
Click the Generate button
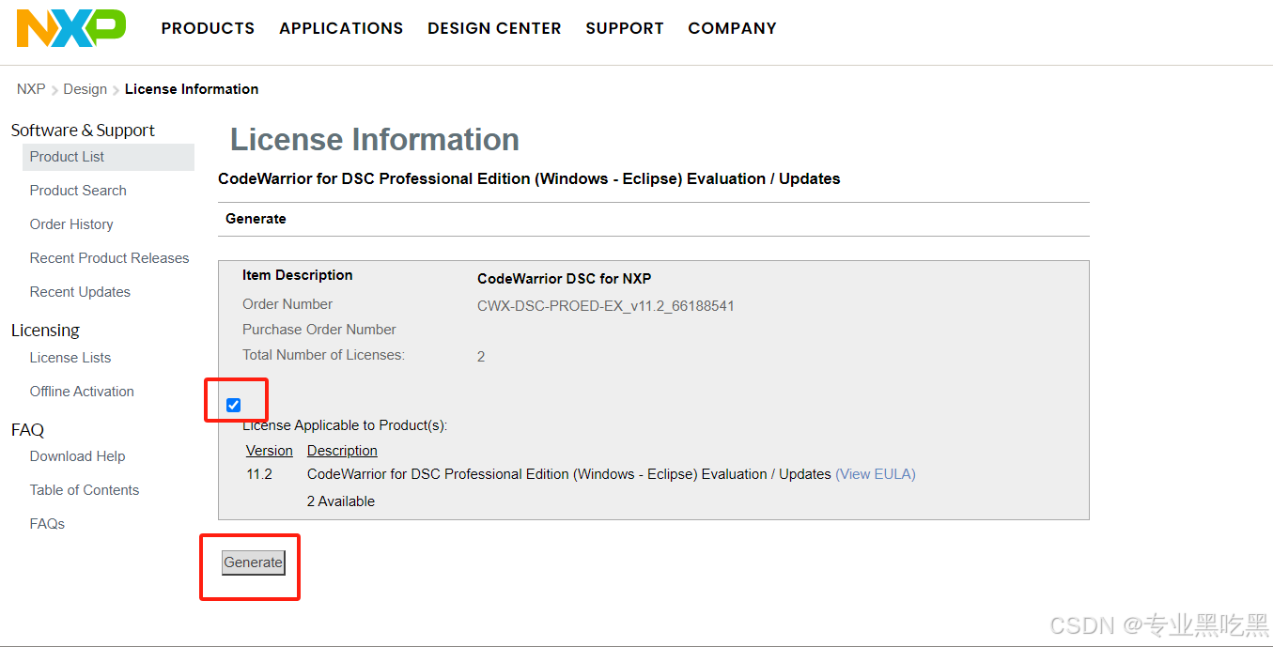point(254,562)
